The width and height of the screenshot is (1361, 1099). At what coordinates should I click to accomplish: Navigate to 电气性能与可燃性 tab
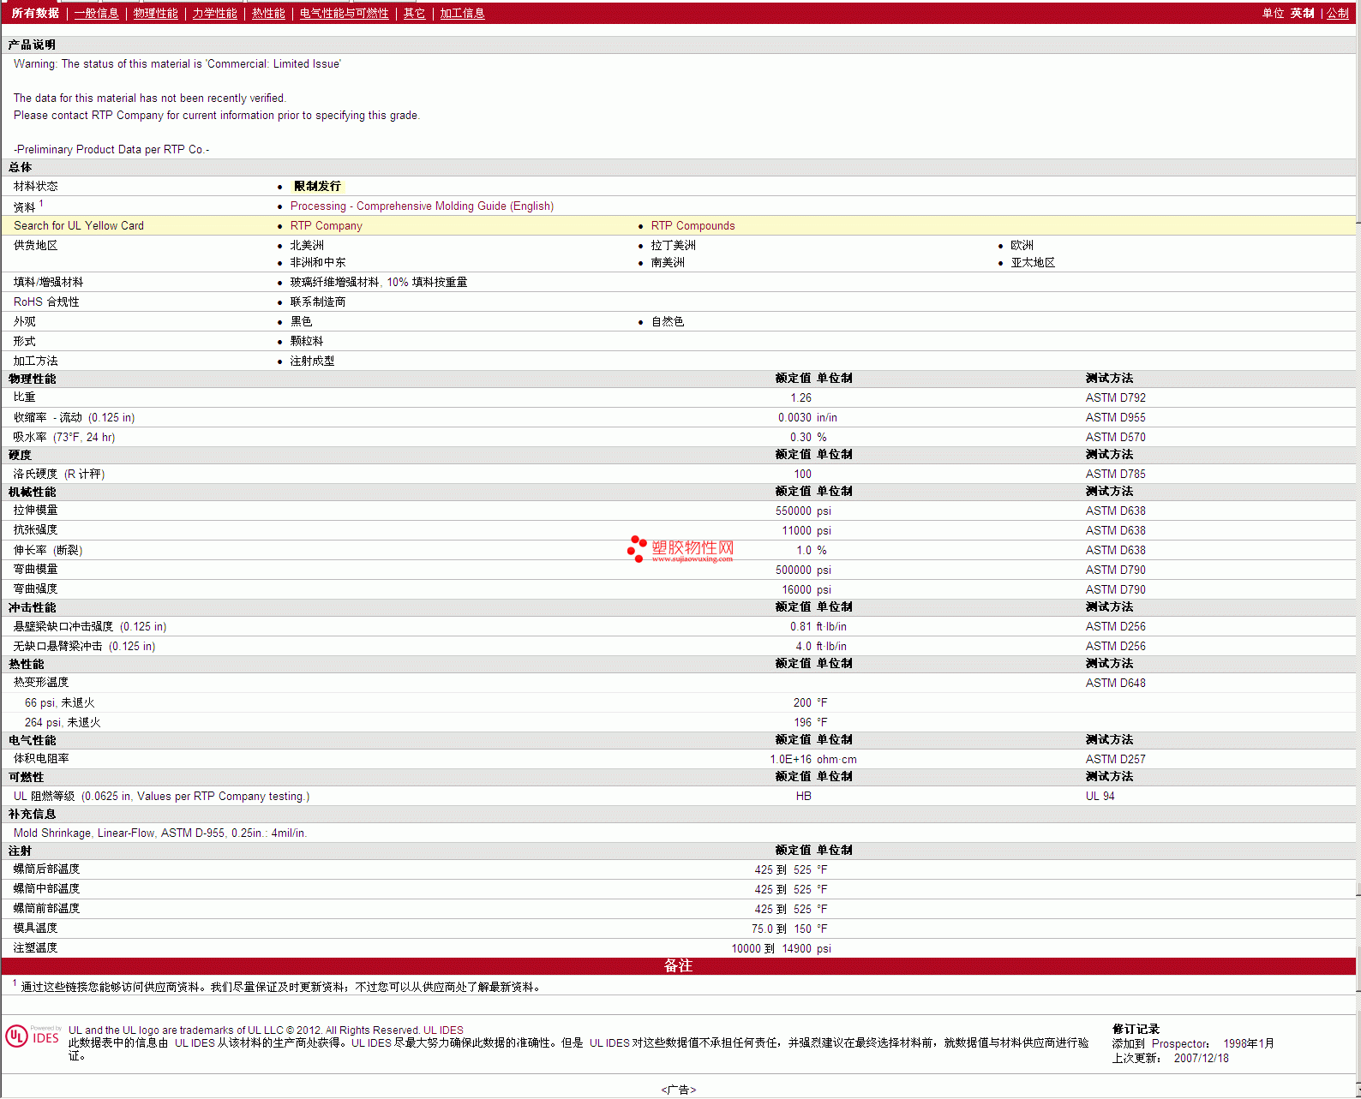click(344, 14)
